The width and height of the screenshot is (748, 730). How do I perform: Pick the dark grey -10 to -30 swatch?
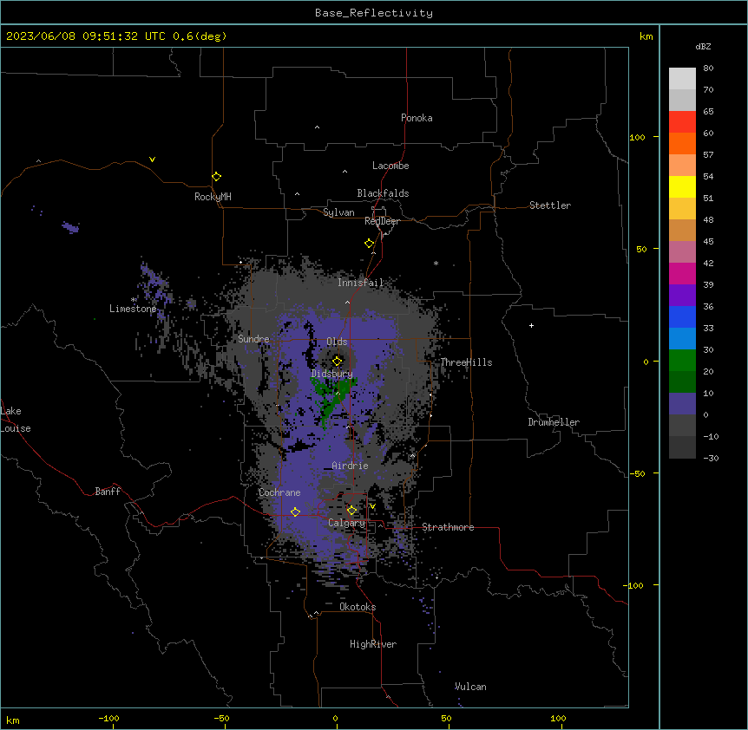click(682, 447)
